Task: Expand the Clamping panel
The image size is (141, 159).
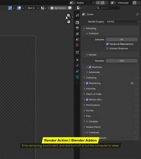Action: point(84,78)
